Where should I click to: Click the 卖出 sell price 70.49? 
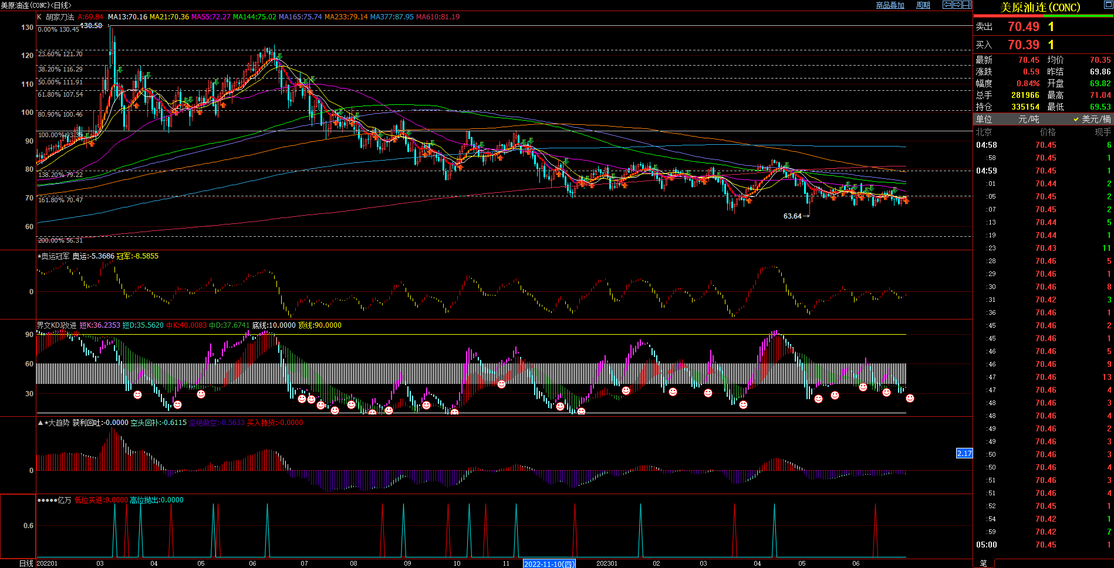(1023, 27)
